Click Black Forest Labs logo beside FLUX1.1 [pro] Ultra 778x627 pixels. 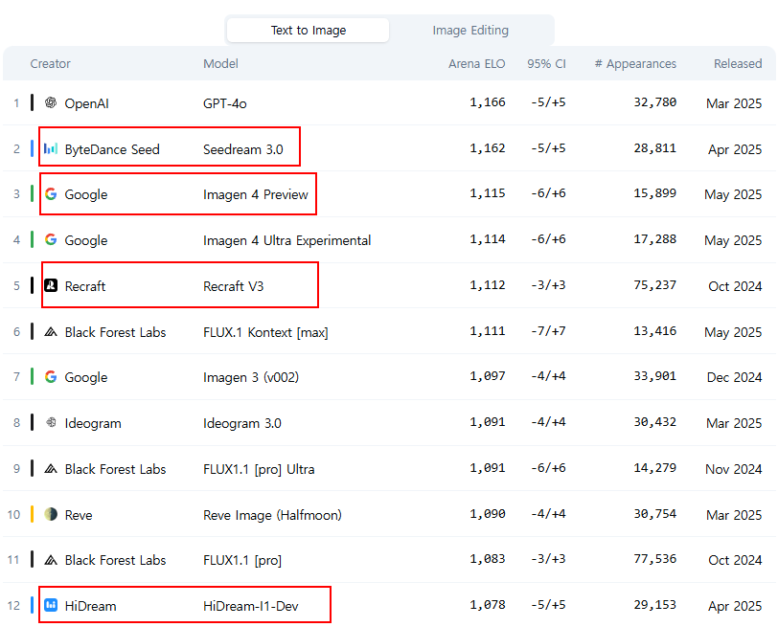pyautogui.click(x=51, y=468)
